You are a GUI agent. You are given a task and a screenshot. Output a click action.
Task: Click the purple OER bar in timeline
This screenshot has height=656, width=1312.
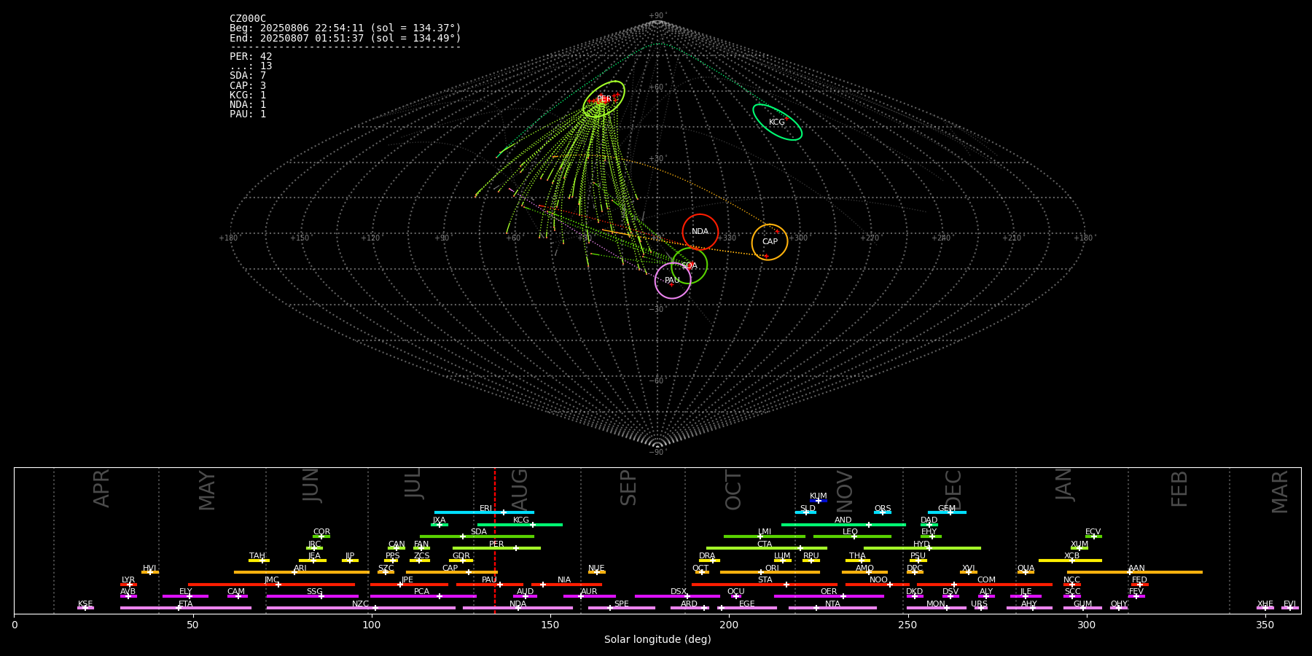pos(829,596)
